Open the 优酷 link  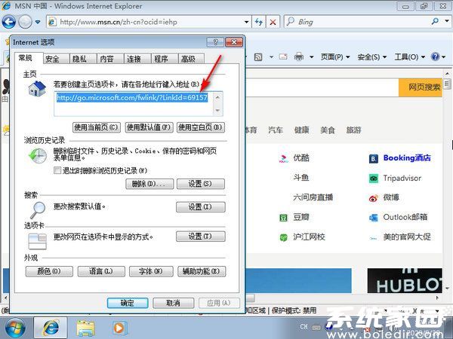(301, 157)
